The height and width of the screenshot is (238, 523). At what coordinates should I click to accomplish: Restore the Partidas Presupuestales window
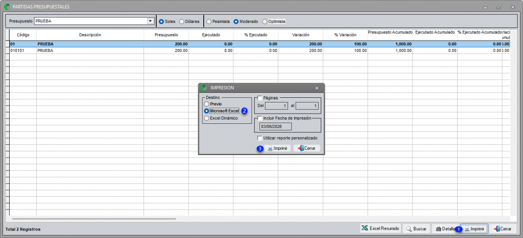point(498,7)
